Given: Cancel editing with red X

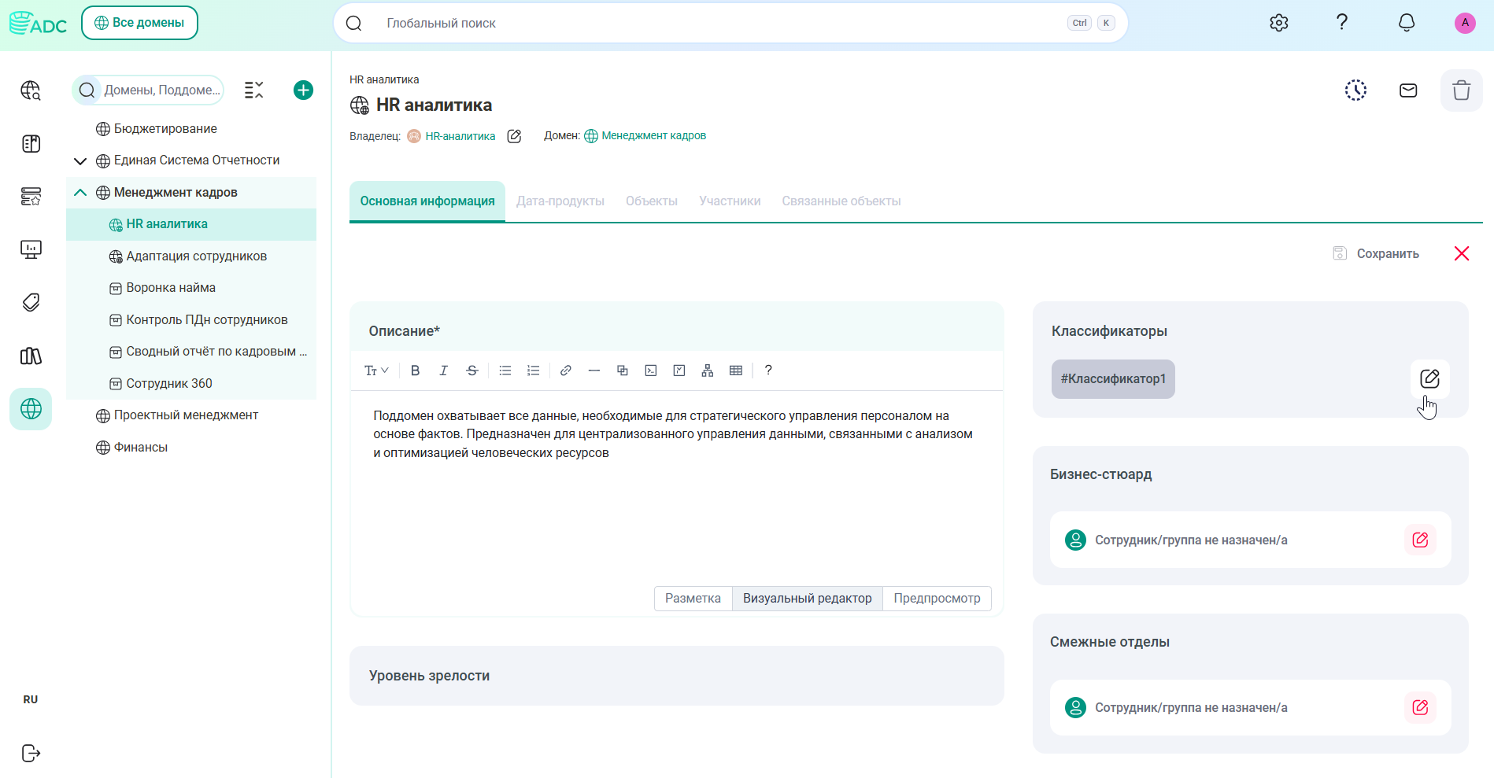Looking at the screenshot, I should click(x=1462, y=253).
